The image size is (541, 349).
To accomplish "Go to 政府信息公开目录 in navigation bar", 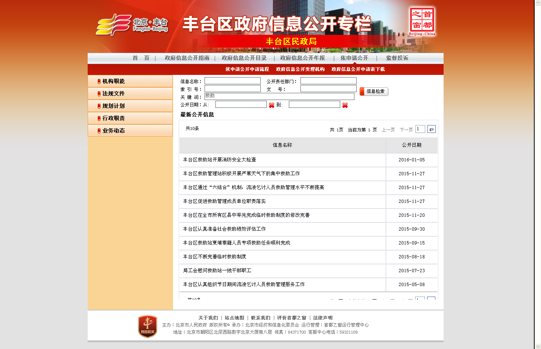I will [x=244, y=58].
